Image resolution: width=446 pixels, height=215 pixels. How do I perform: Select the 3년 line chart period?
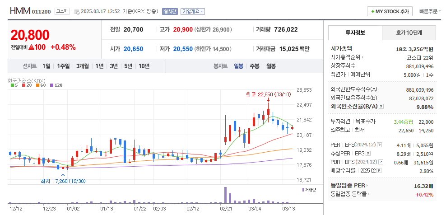(x=113, y=66)
